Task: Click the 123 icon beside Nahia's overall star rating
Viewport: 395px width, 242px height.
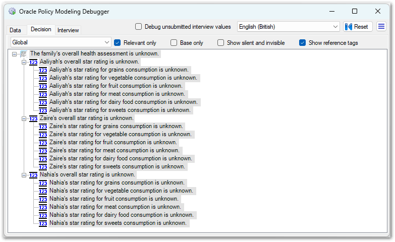Action: (33, 175)
